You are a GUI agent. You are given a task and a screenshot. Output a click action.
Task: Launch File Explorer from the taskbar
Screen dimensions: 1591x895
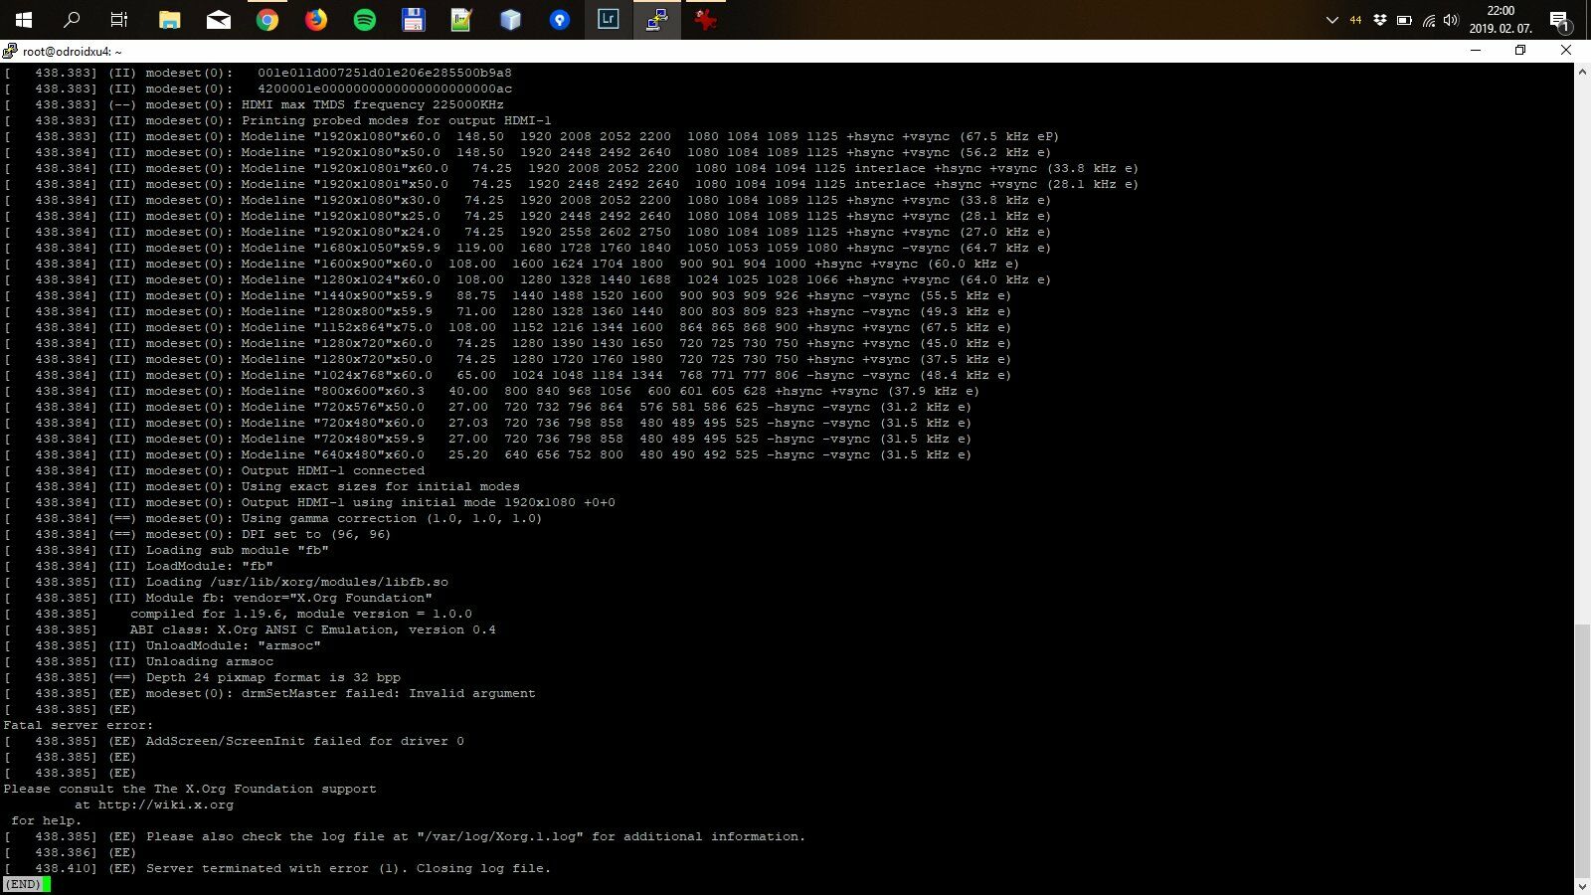tap(170, 20)
